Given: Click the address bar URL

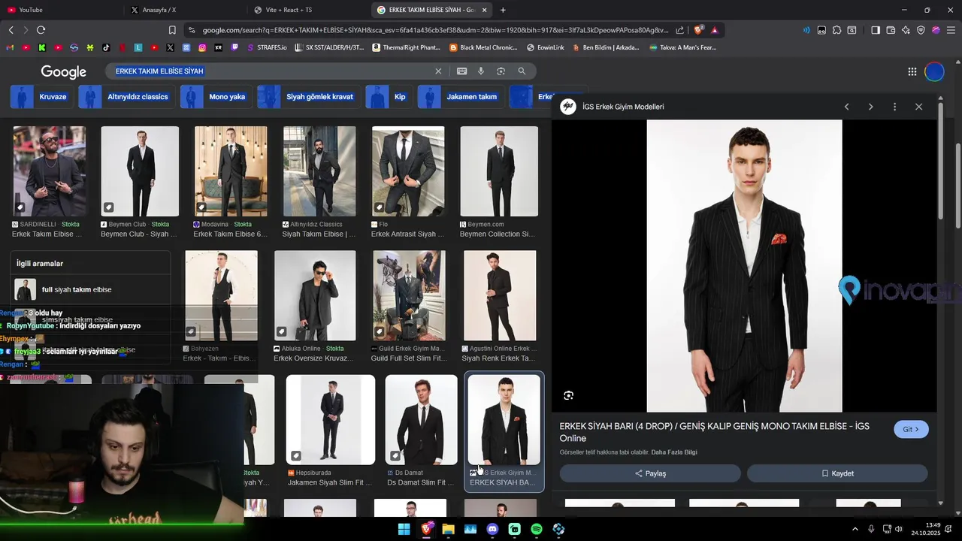Looking at the screenshot, I should click(x=434, y=30).
